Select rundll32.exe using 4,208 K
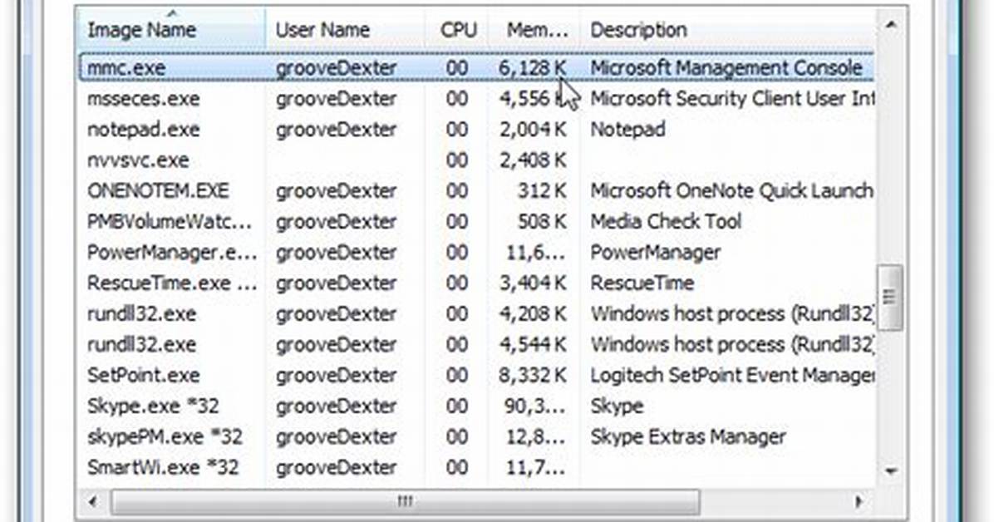The image size is (994, 522). click(476, 313)
